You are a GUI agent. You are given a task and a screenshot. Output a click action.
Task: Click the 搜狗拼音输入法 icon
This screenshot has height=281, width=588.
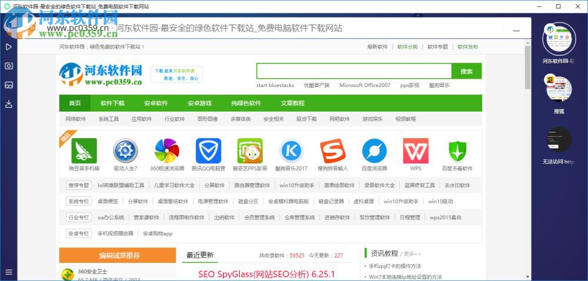coord(333,150)
